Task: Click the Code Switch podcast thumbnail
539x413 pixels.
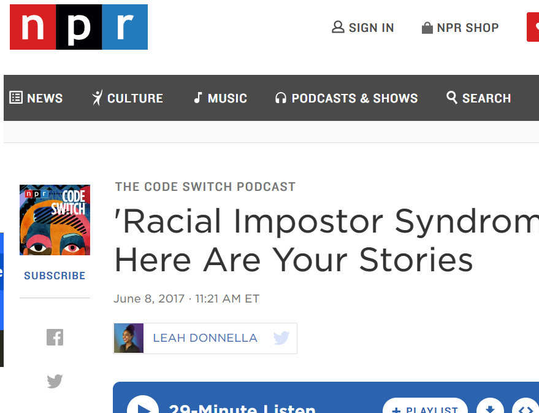Action: tap(55, 220)
